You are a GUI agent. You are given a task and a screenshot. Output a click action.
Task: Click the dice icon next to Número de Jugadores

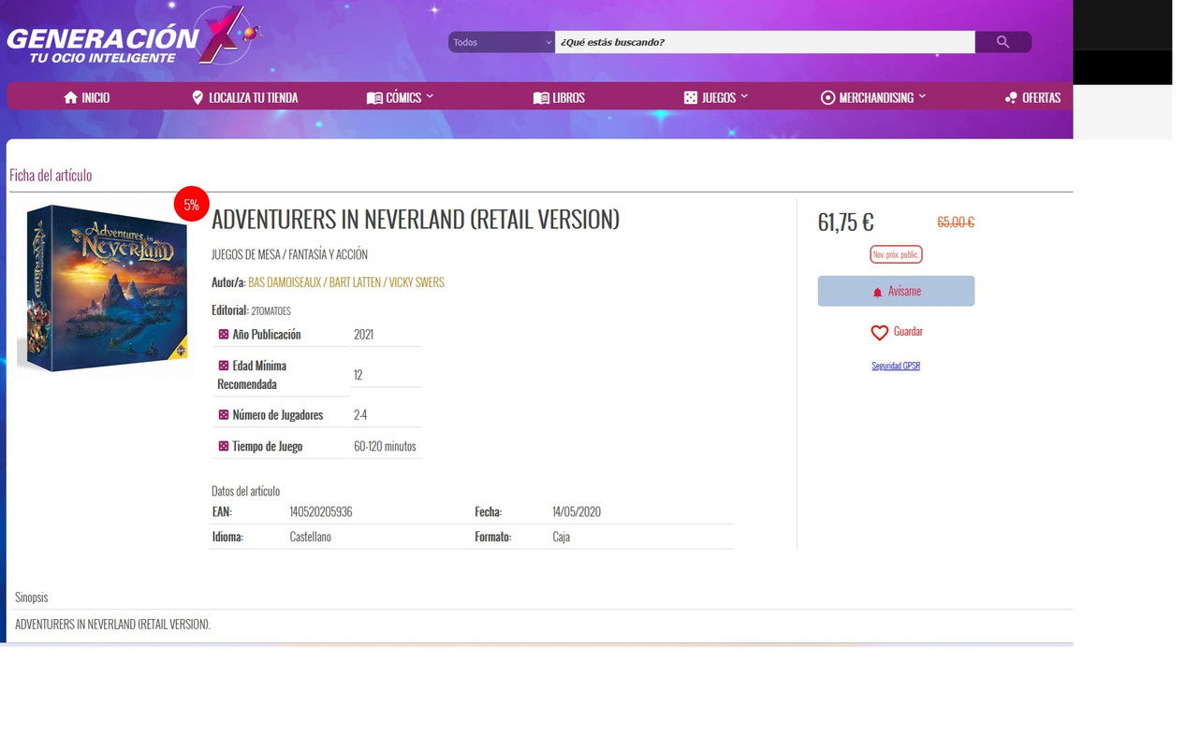tap(224, 414)
